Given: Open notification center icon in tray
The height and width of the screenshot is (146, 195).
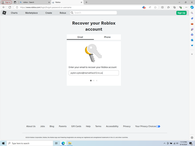Looking at the screenshot, I should click(x=191, y=143).
